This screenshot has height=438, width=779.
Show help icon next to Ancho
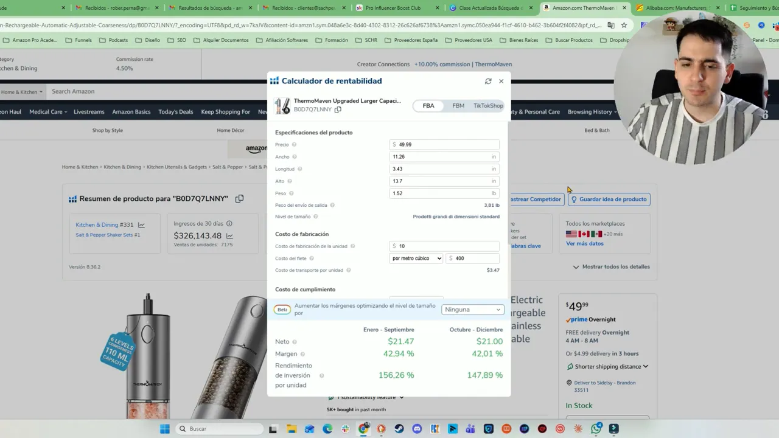tap(295, 157)
